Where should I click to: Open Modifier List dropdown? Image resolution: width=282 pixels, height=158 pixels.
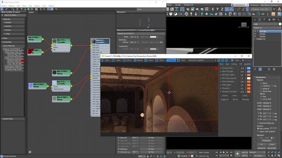(267, 28)
